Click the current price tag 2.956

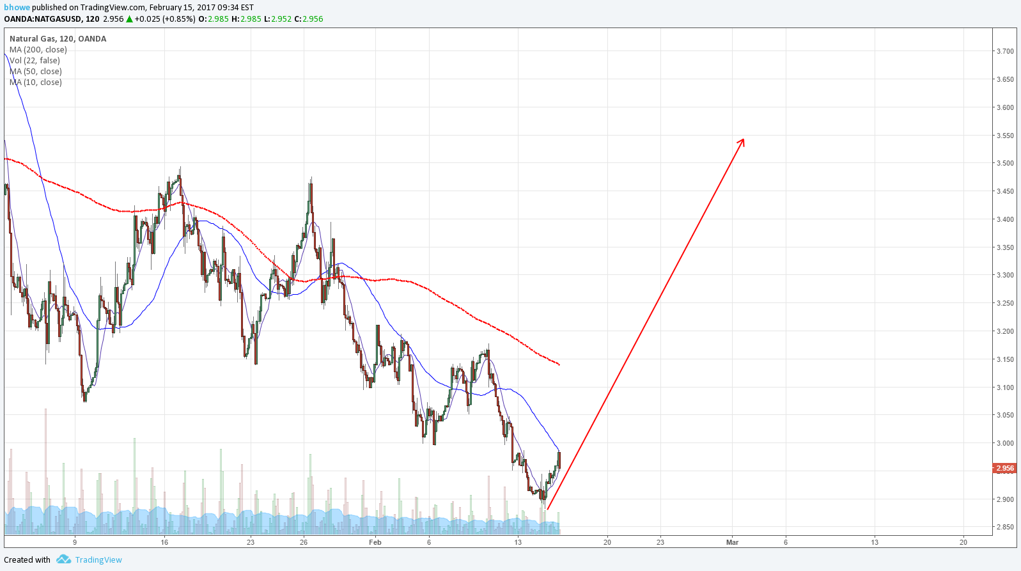pos(1004,468)
